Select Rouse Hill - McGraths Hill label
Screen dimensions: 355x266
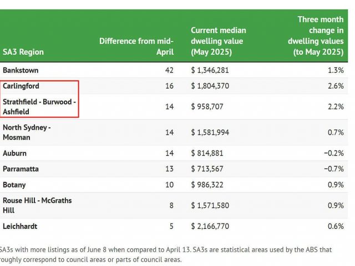[x=37, y=205]
